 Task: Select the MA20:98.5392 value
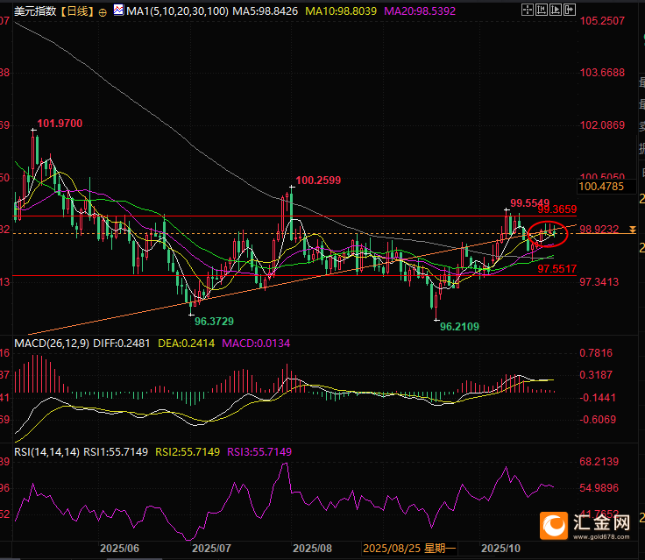pos(420,11)
